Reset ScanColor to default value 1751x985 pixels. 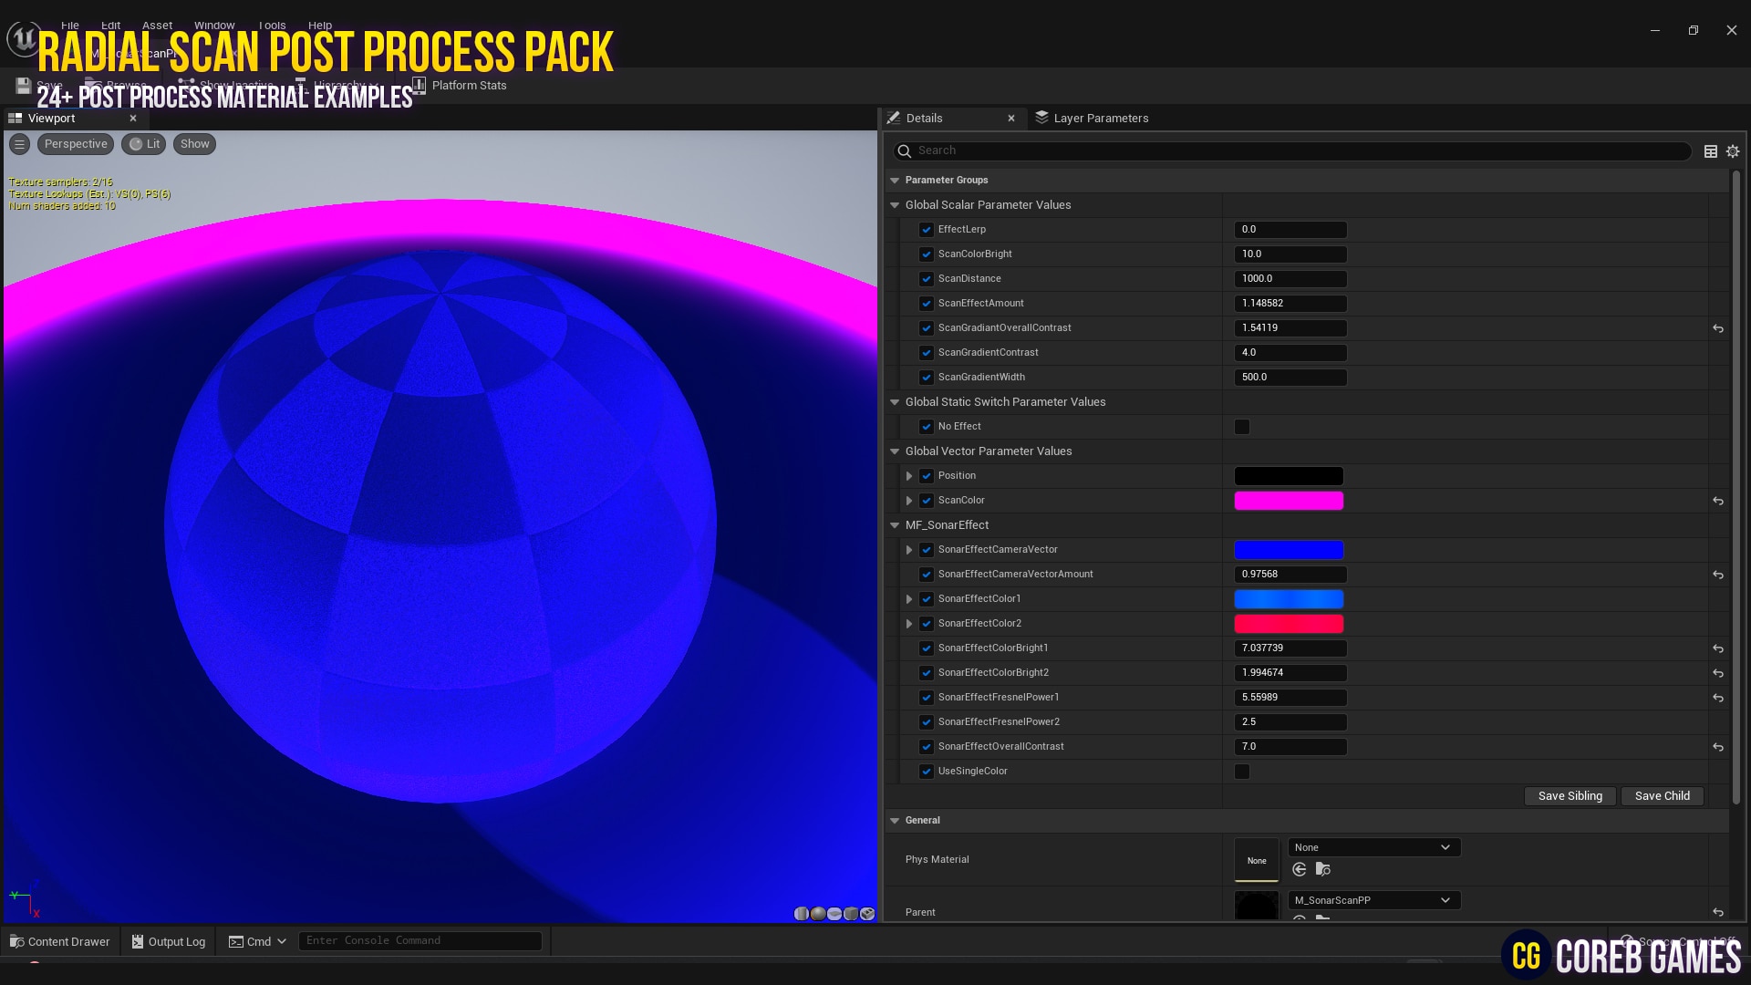[1717, 501]
